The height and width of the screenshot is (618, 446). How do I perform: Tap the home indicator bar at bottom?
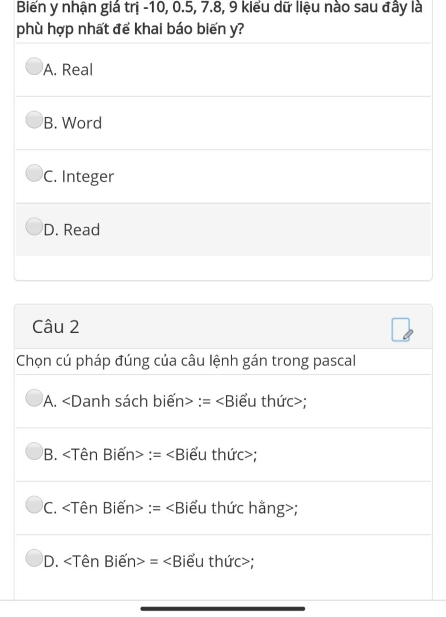tap(223, 608)
